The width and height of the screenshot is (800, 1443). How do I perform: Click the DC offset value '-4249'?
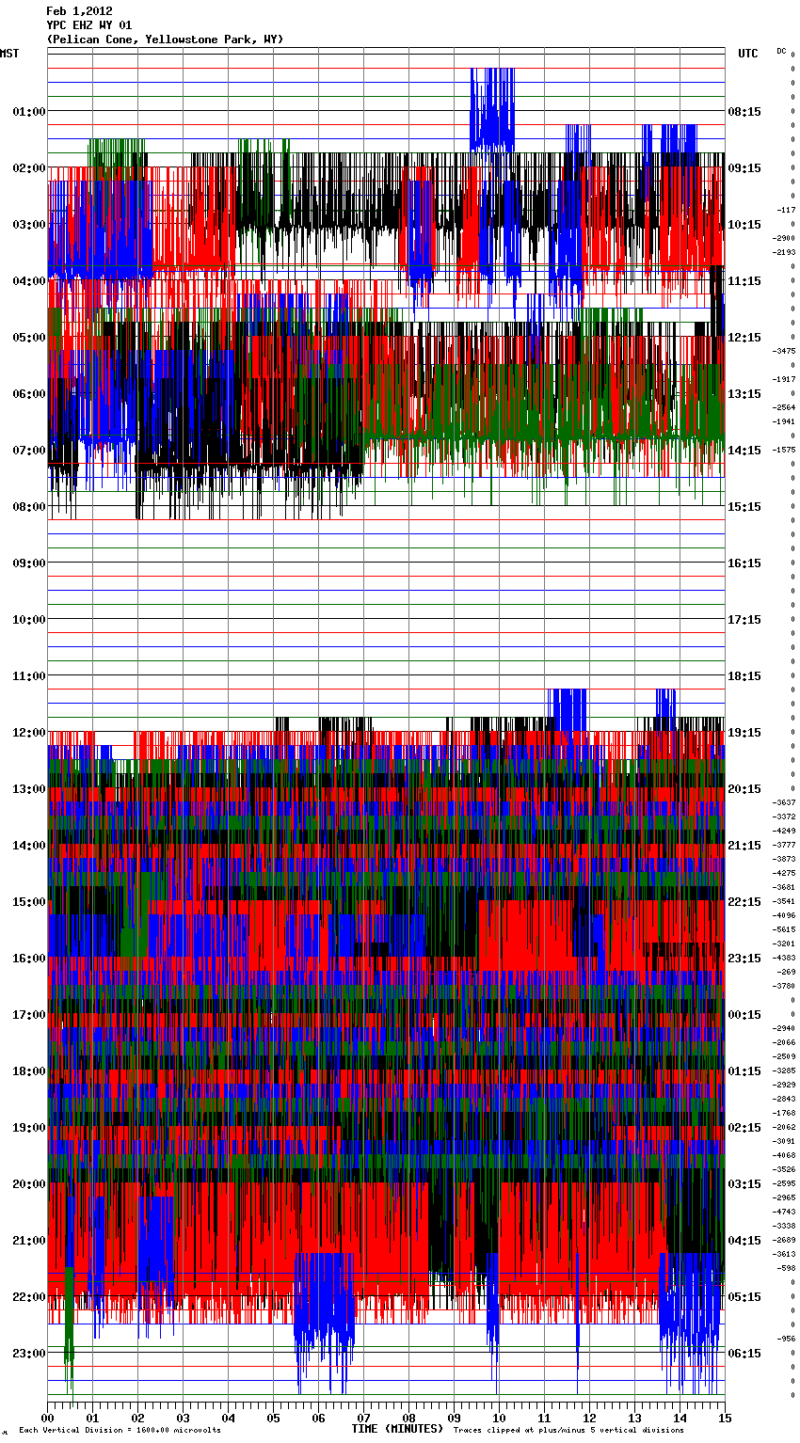click(783, 831)
